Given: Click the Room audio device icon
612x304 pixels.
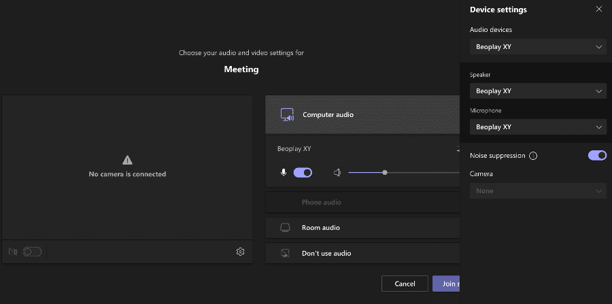Looking at the screenshot, I should pos(286,228).
